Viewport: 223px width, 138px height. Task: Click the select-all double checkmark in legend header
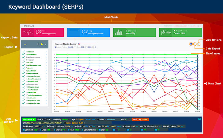tap(25, 44)
